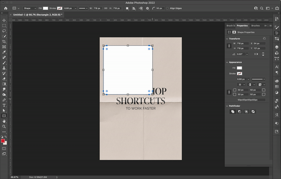Open rotation angle dropdown
The height and width of the screenshot is (179, 281).
pos(247,54)
